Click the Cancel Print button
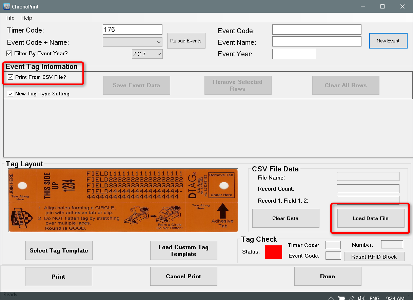This screenshot has height=300, width=413. click(183, 277)
